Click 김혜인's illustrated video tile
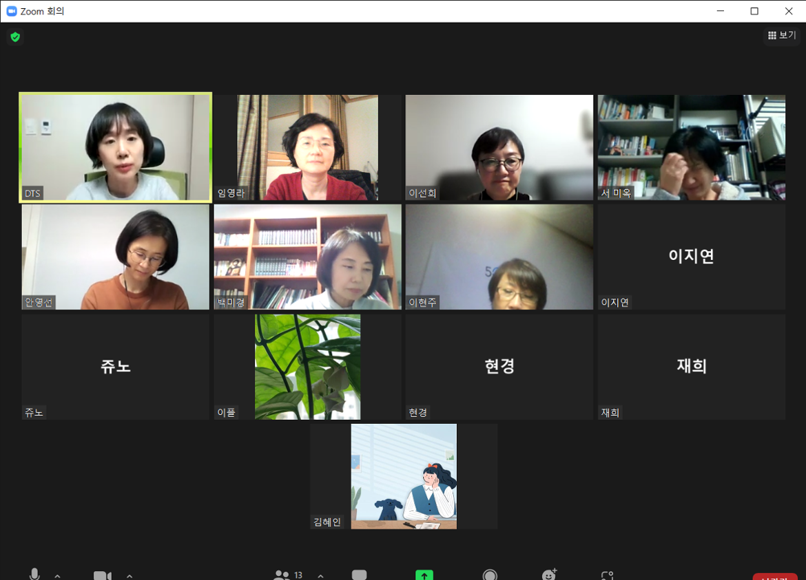This screenshot has width=806, height=580. click(404, 476)
